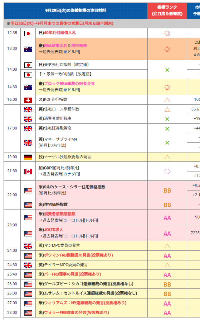Click UK flag beside マネーサプライM4

click(28, 143)
